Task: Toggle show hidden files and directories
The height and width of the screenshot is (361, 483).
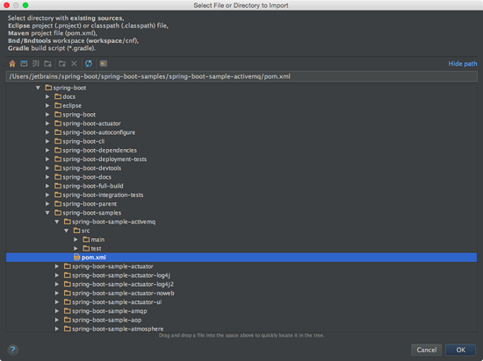Action: pos(104,64)
